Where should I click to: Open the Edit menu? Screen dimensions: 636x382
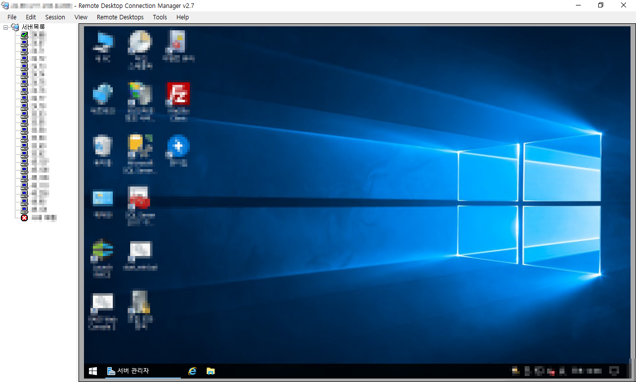tap(31, 17)
